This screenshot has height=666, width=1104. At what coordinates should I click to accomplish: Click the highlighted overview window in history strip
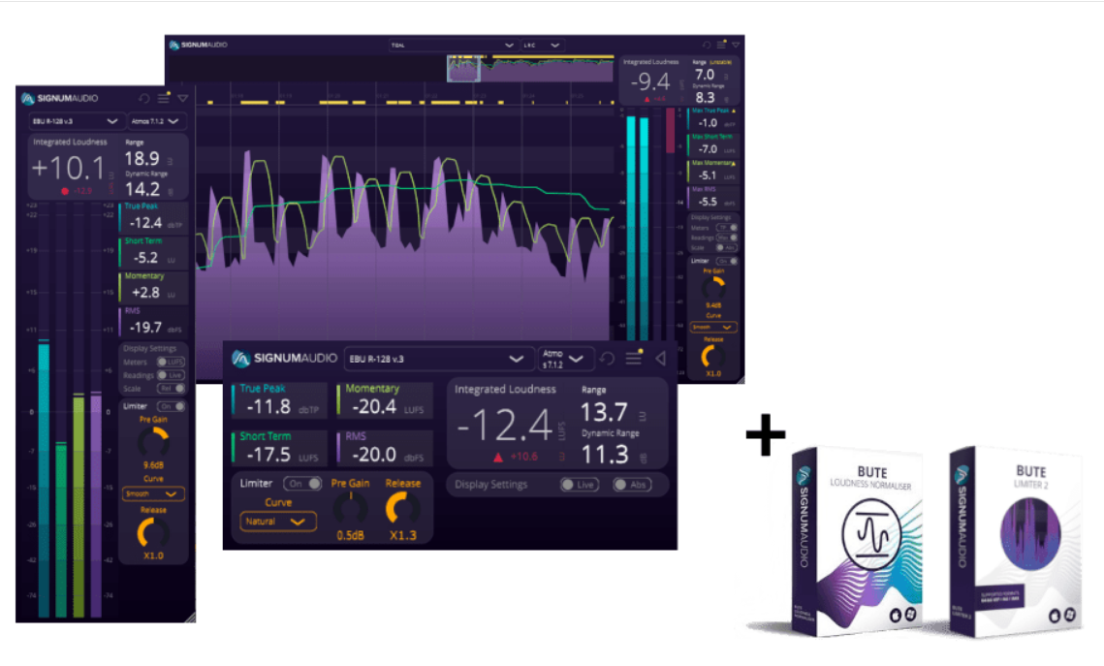pos(464,69)
